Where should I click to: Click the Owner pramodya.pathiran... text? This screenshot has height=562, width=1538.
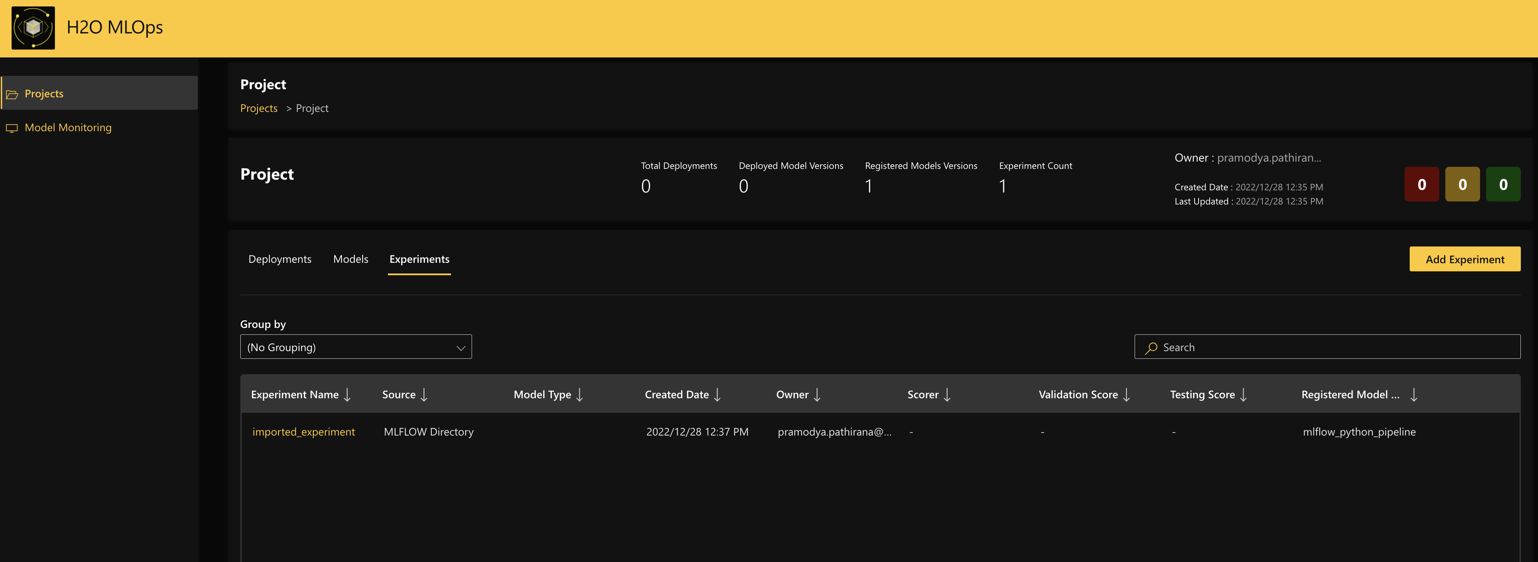tap(1247, 157)
